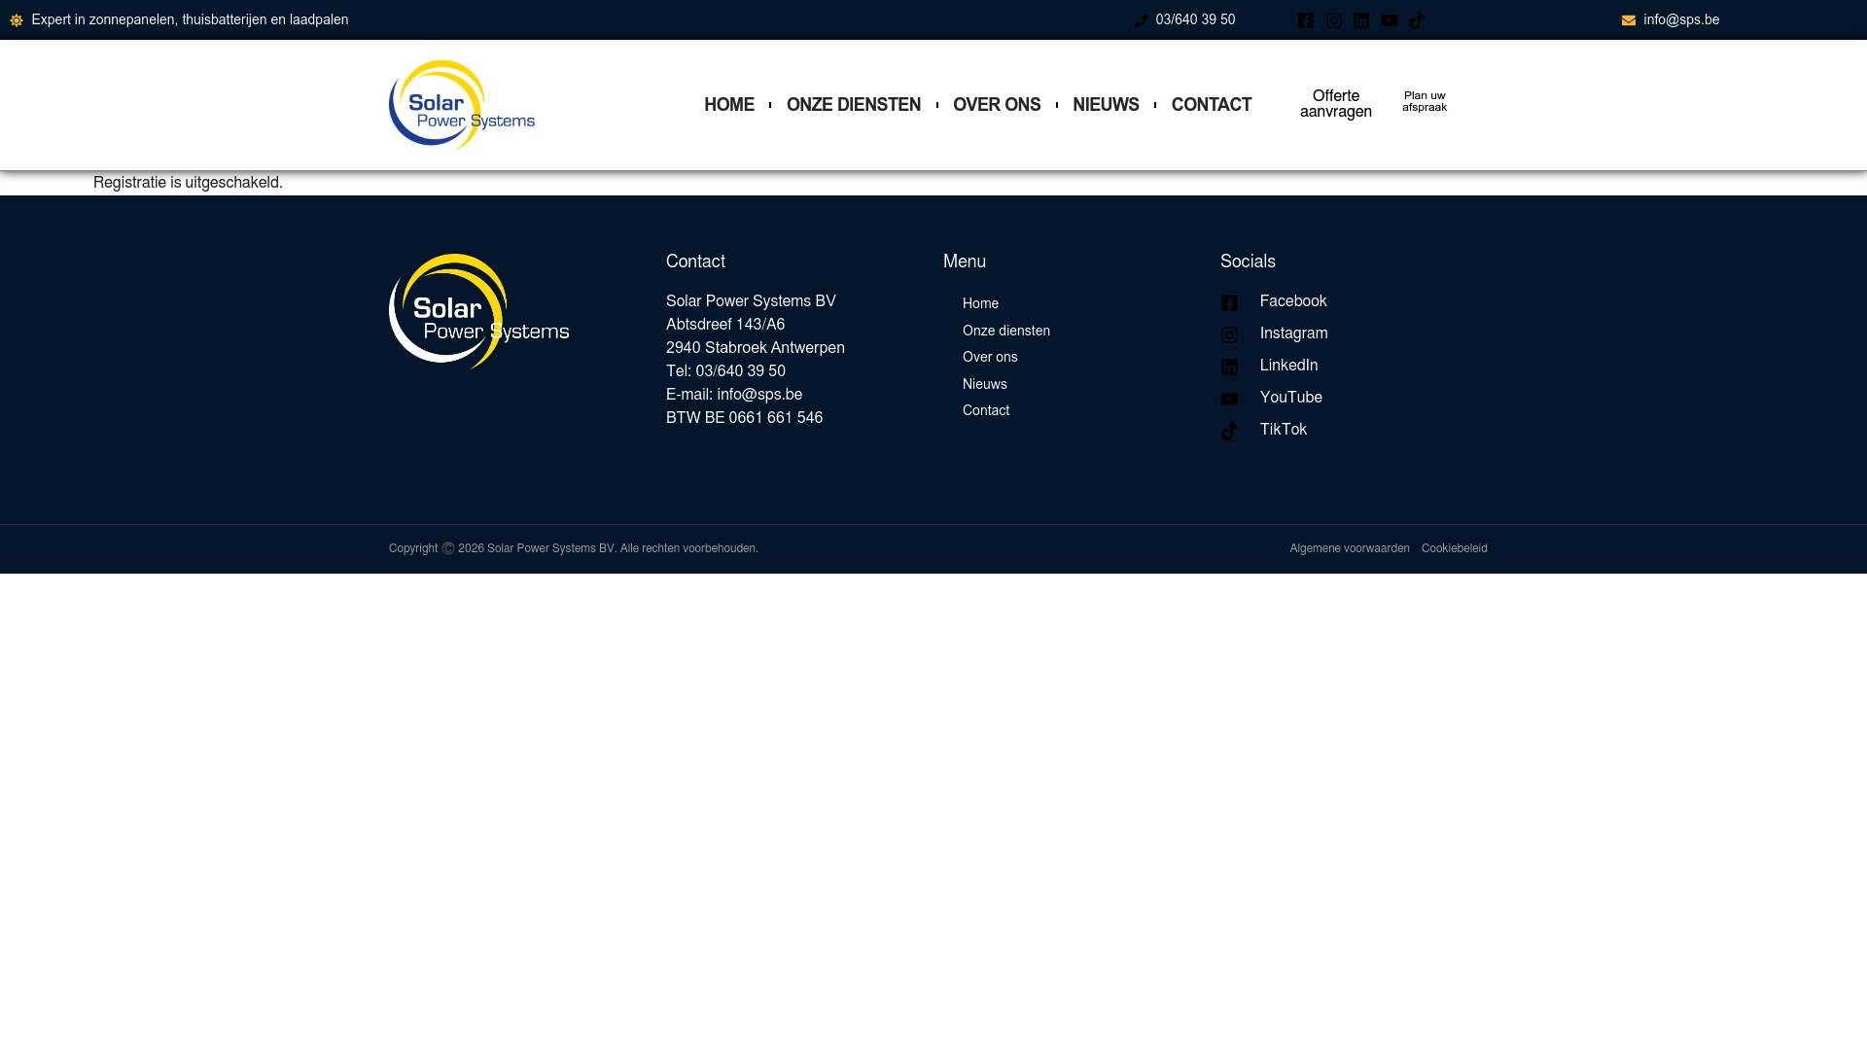Open ONZE DIENSTEN navigation item
The width and height of the screenshot is (1867, 1050).
(x=854, y=105)
